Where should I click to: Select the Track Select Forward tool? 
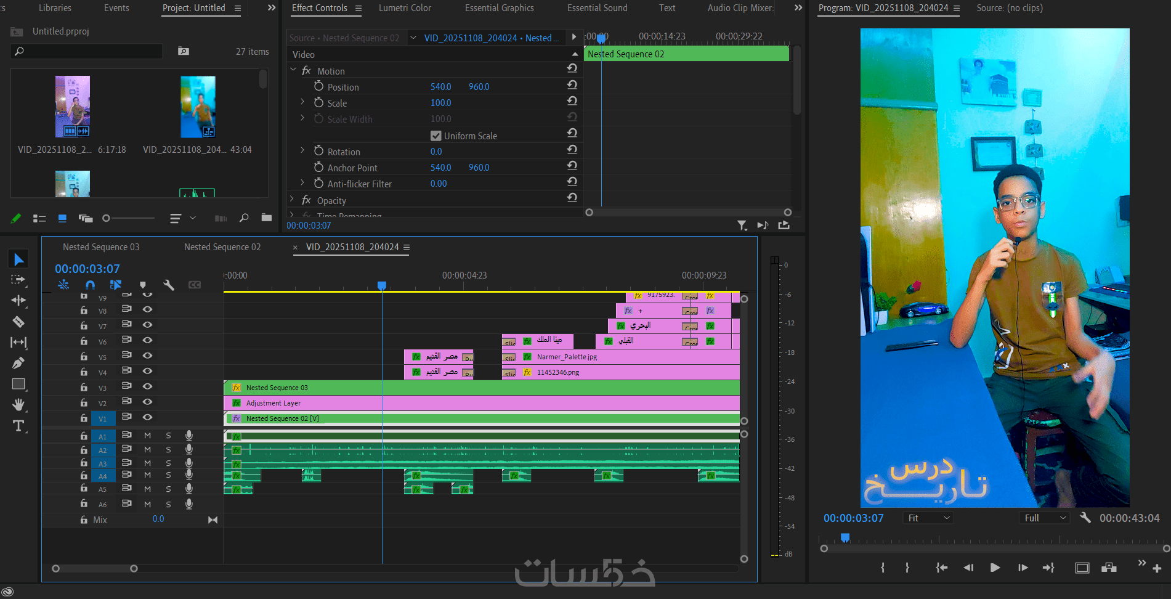[18, 280]
